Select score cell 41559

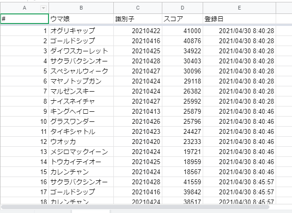click(x=182, y=181)
